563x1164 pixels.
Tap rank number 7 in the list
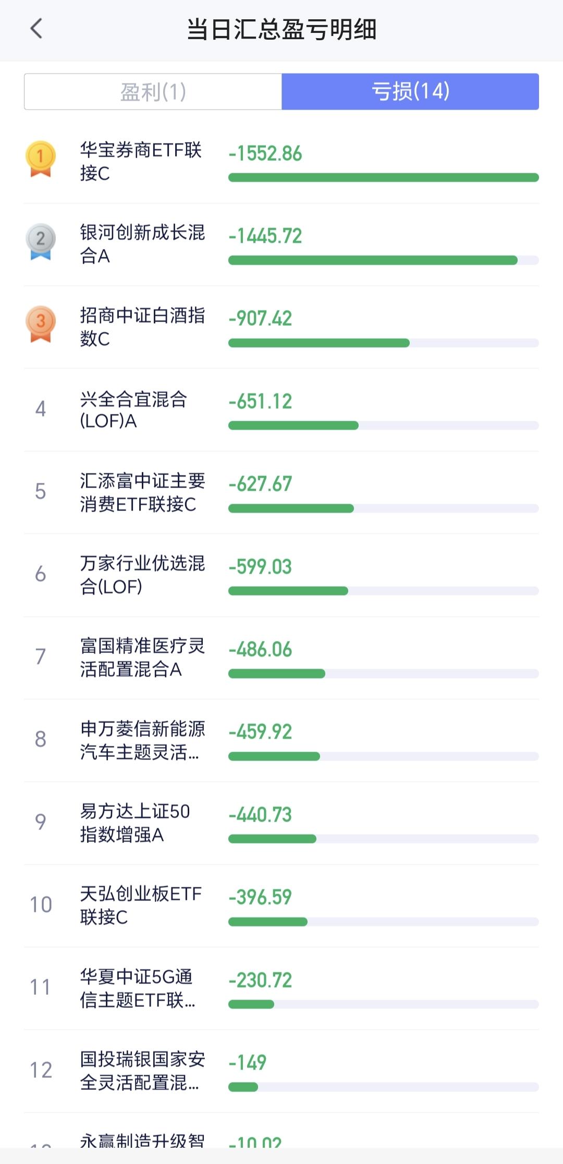[x=40, y=657]
